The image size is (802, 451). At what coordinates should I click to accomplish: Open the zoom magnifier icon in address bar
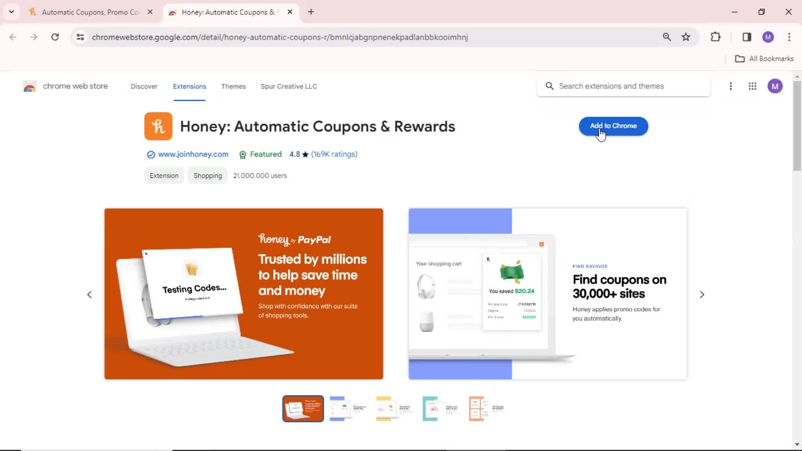tap(667, 37)
